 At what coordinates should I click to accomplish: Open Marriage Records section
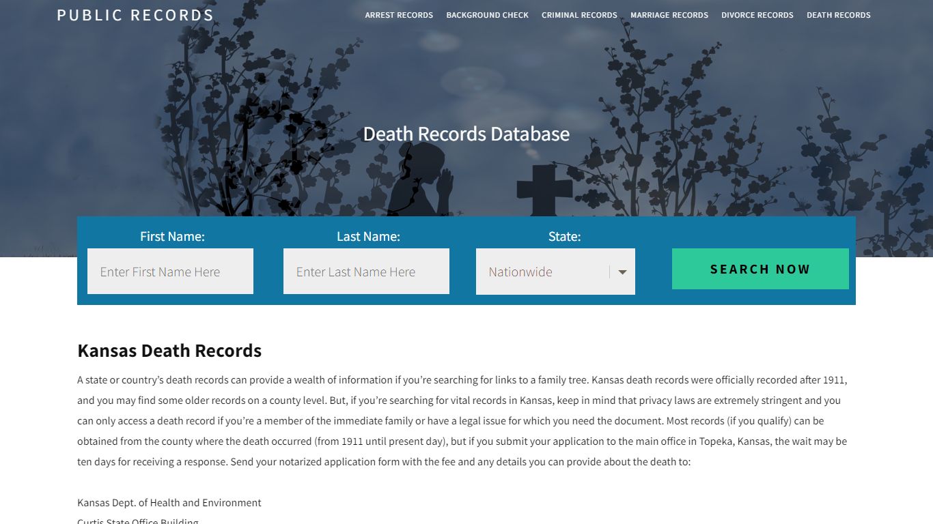point(669,15)
